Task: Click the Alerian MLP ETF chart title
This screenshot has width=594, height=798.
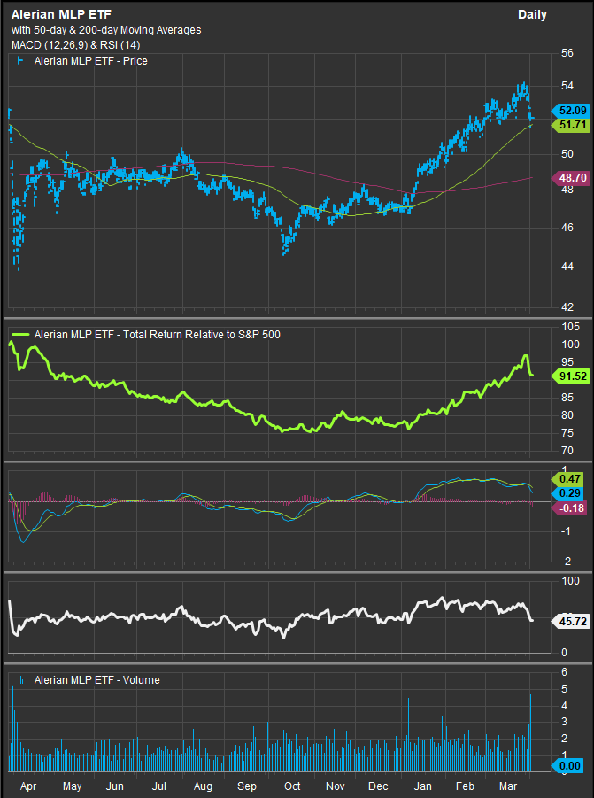Action: pyautogui.click(x=61, y=14)
